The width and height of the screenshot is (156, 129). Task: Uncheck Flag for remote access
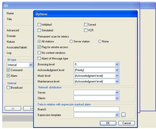[x=39, y=47]
